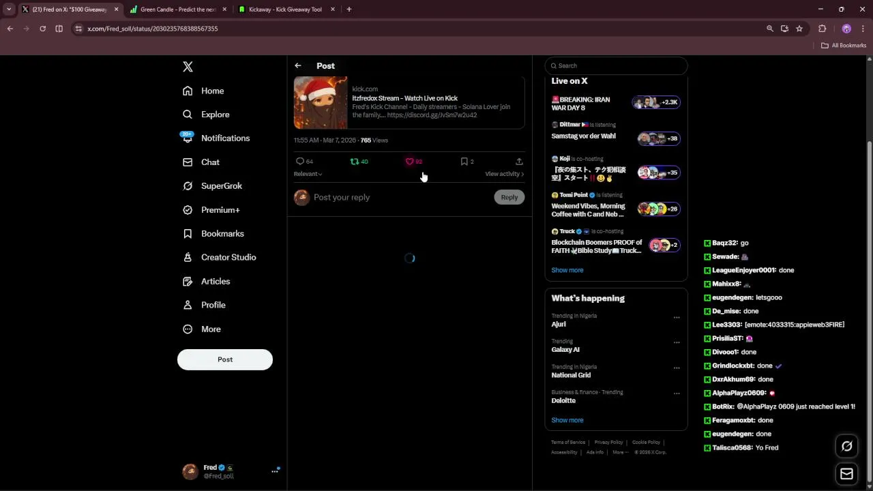This screenshot has width=873, height=491.
Task: Open Creator Studio
Action: [219, 257]
